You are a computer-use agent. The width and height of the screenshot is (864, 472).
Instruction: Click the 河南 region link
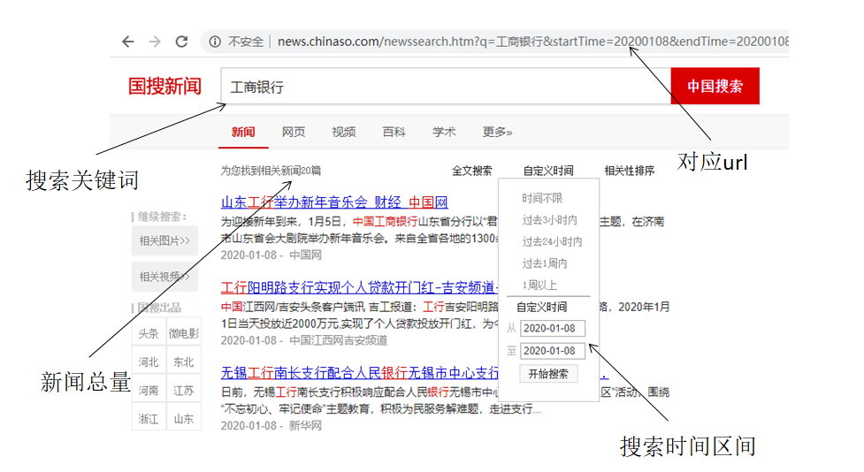pyautogui.click(x=149, y=391)
